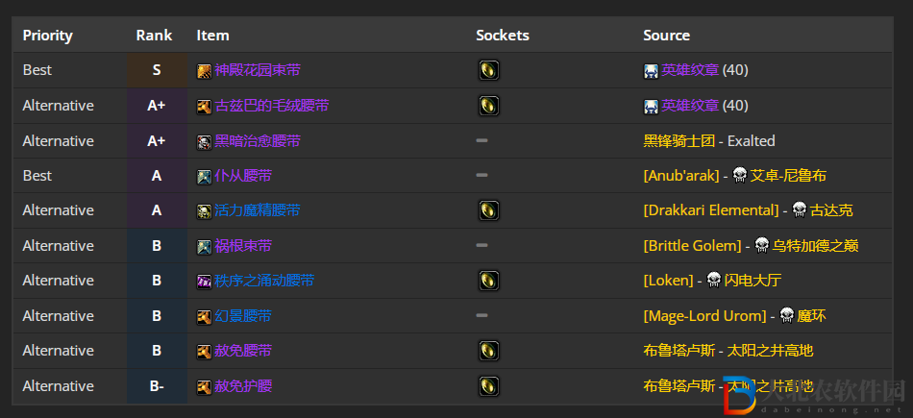
Task: Click the skull icon beside 魔环
Action: [x=787, y=316]
